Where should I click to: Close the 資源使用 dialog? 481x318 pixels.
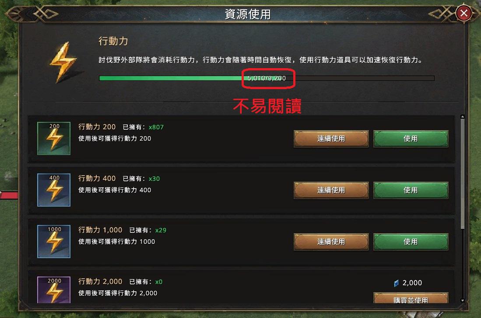tap(463, 13)
